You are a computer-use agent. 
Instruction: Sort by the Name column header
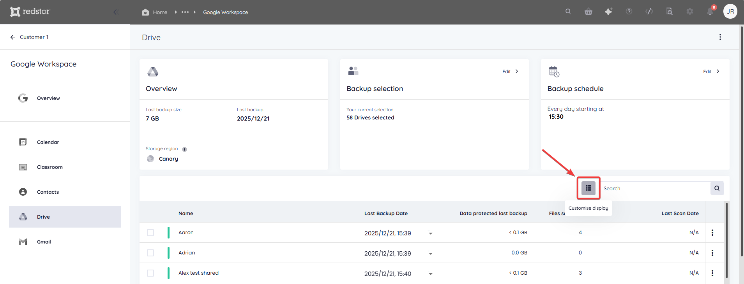click(x=186, y=214)
